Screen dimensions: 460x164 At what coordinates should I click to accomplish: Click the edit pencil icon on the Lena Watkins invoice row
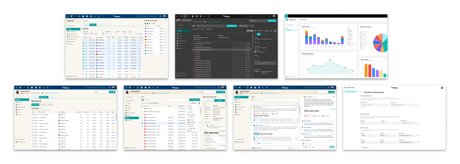coord(86,40)
